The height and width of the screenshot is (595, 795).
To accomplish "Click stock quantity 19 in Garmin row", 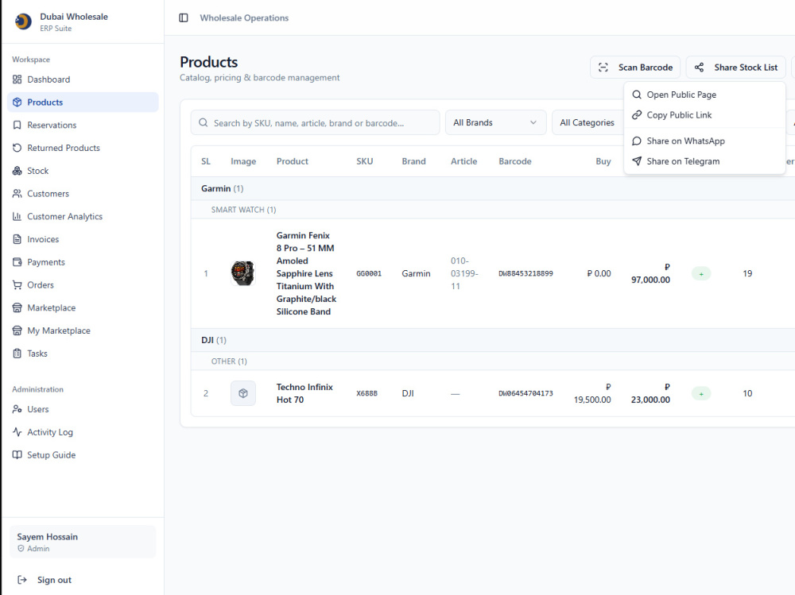I will coord(747,274).
